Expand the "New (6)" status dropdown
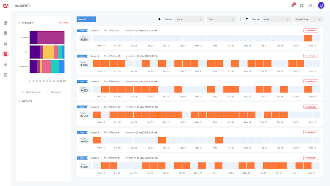 [86, 19]
